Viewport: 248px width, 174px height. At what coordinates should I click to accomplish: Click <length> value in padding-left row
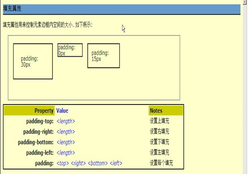pos(66,153)
